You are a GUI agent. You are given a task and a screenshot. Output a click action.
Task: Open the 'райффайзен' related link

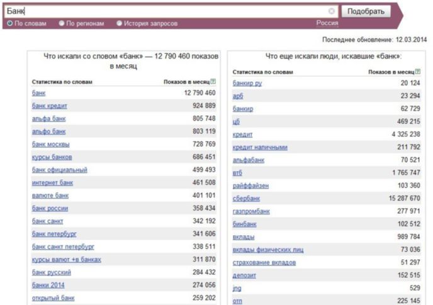(x=250, y=186)
